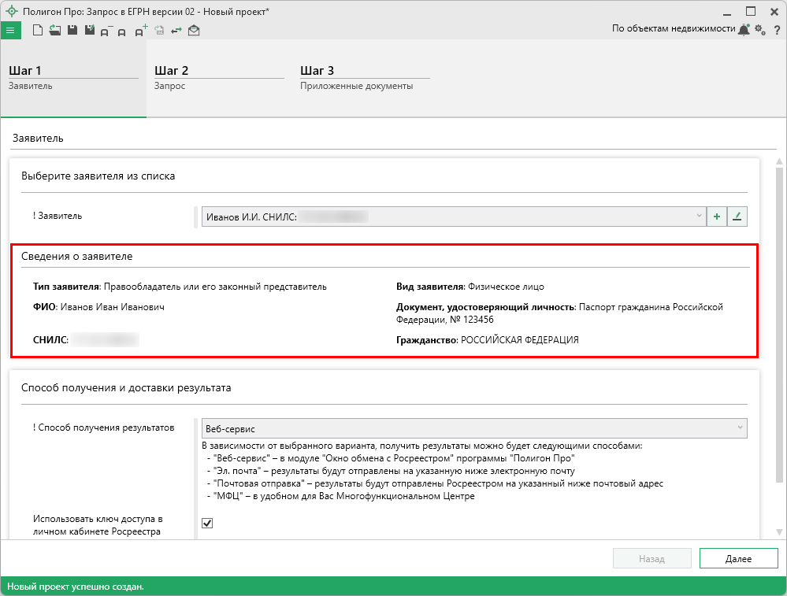Viewport: 787px width, 596px height.
Task: Increase font size with A-plus icon
Action: [141, 31]
